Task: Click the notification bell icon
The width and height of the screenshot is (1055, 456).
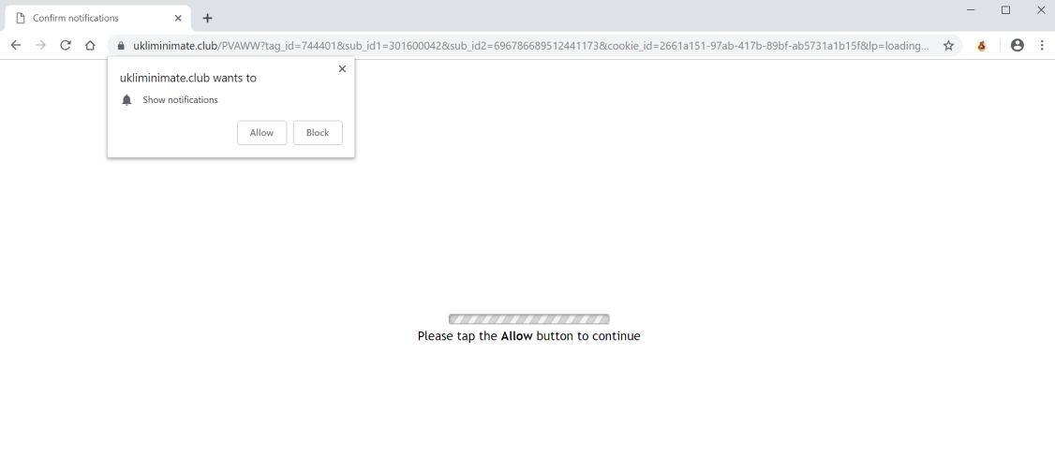Action: pos(126,100)
